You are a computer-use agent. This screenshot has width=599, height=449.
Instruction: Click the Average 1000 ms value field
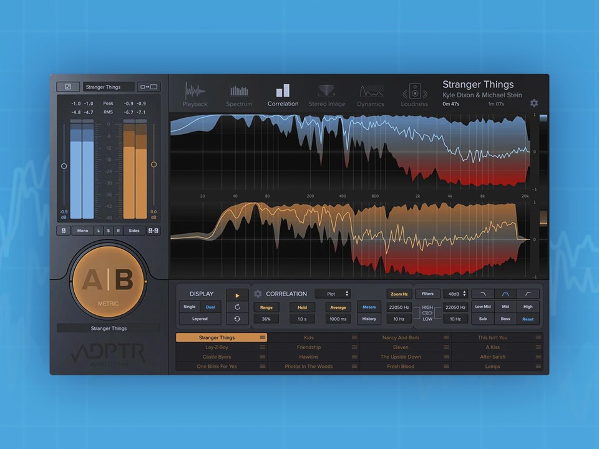click(x=338, y=319)
